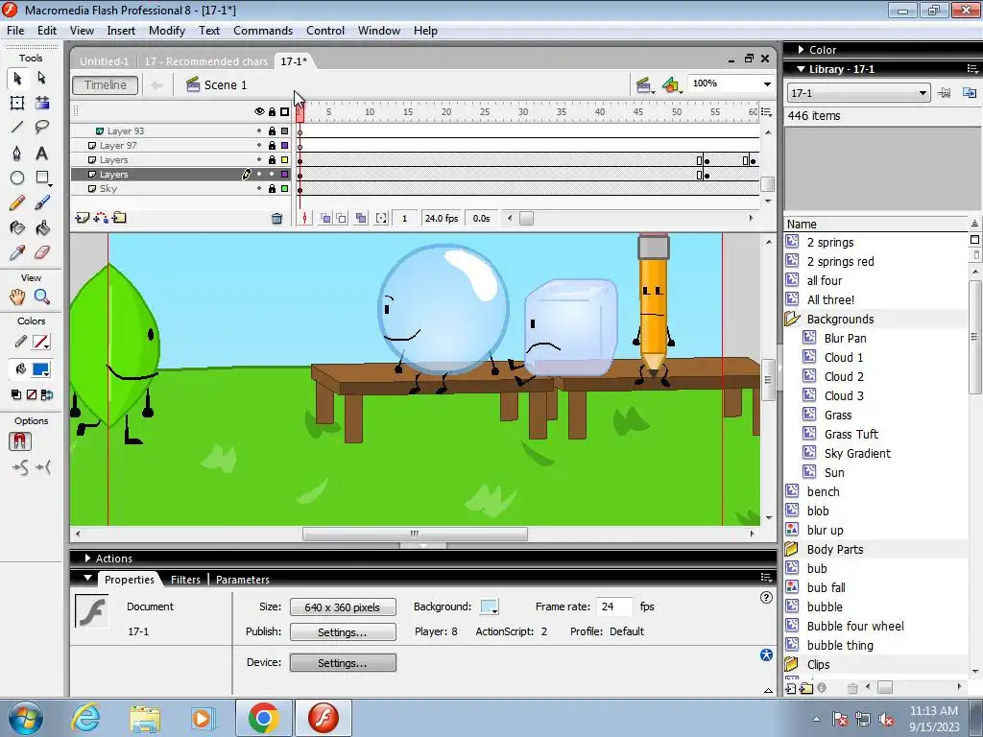Viewport: 983px width, 737px height.
Task: Toggle lock on Sky layer
Action: click(x=272, y=189)
